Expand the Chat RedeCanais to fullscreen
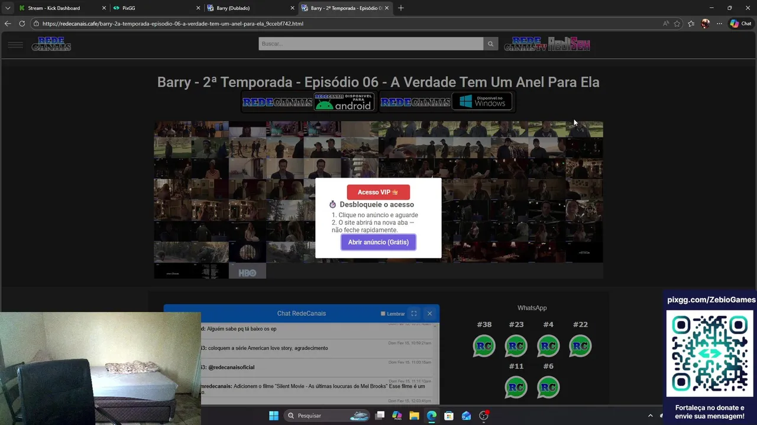The height and width of the screenshot is (425, 757). pyautogui.click(x=414, y=313)
